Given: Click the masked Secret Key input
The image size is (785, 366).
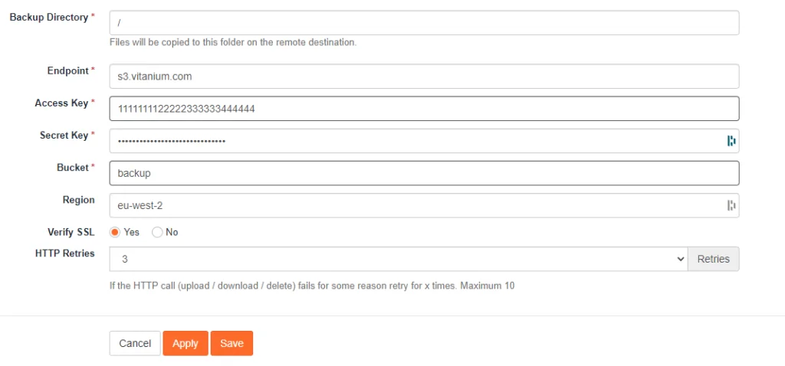Looking at the screenshot, I should [x=414, y=141].
